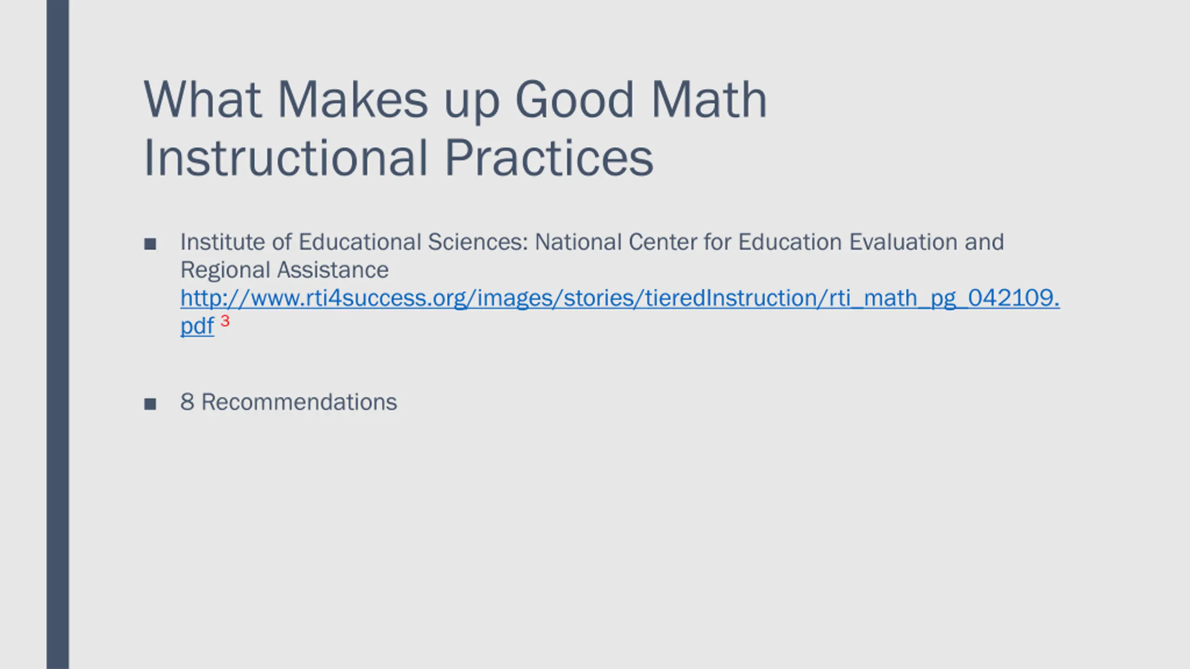
Task: Click the word 'Practices' in the title
Action: point(549,158)
